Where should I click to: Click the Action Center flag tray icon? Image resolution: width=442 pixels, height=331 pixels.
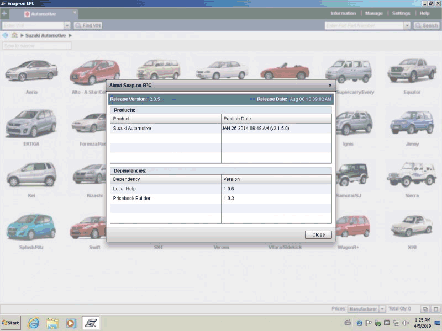[369, 323]
